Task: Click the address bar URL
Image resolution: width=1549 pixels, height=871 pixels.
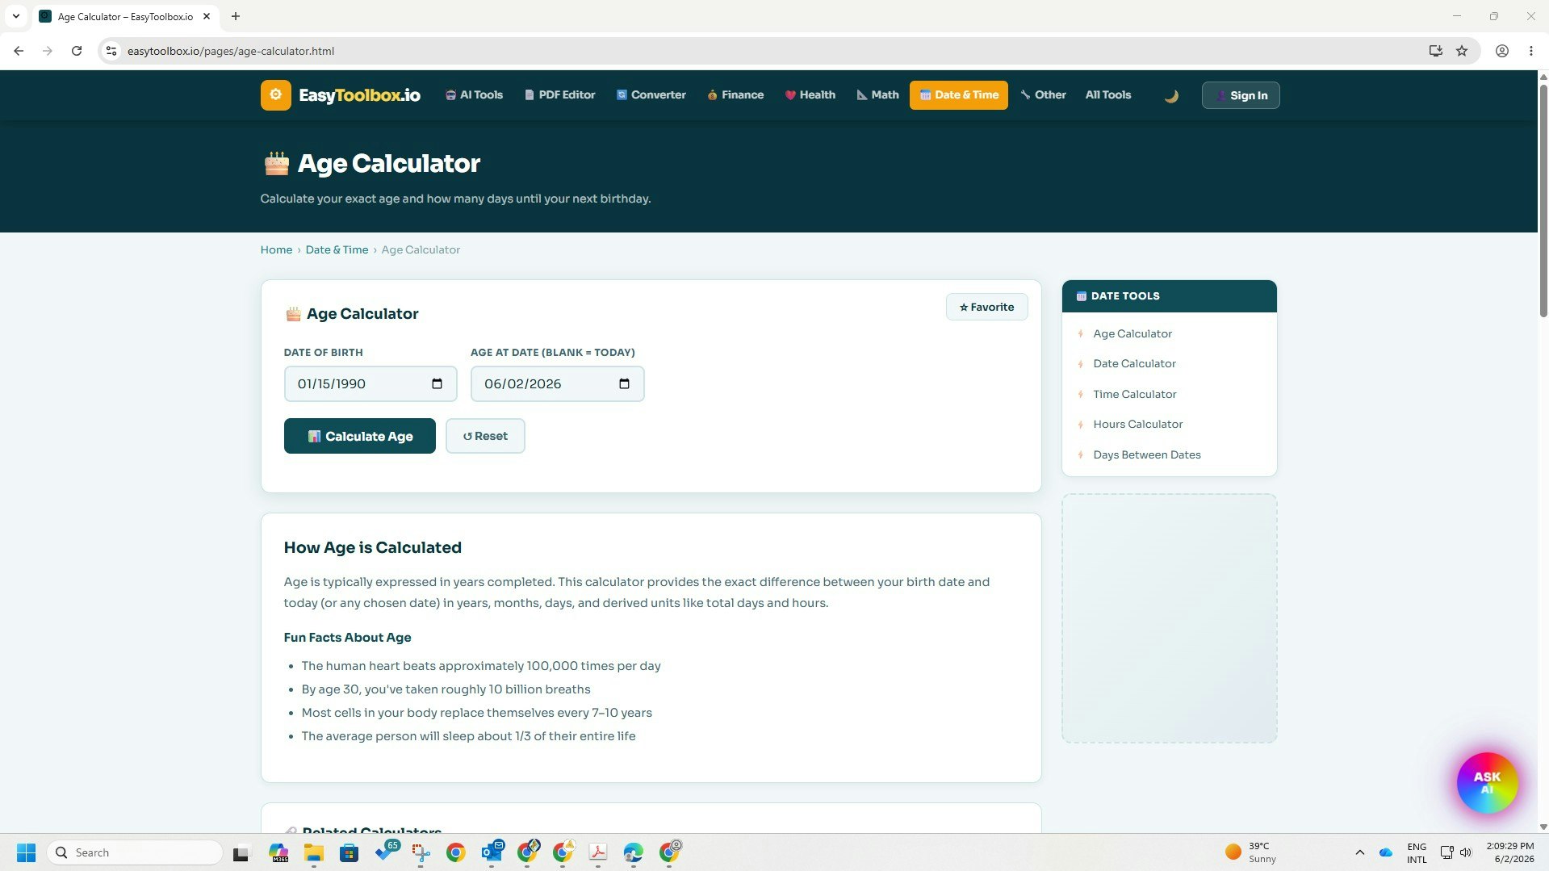Action: point(231,51)
